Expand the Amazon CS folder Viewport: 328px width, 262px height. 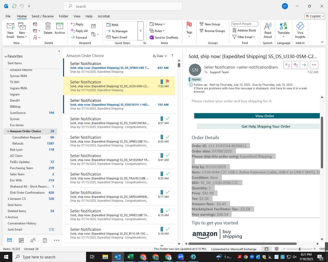8,199
